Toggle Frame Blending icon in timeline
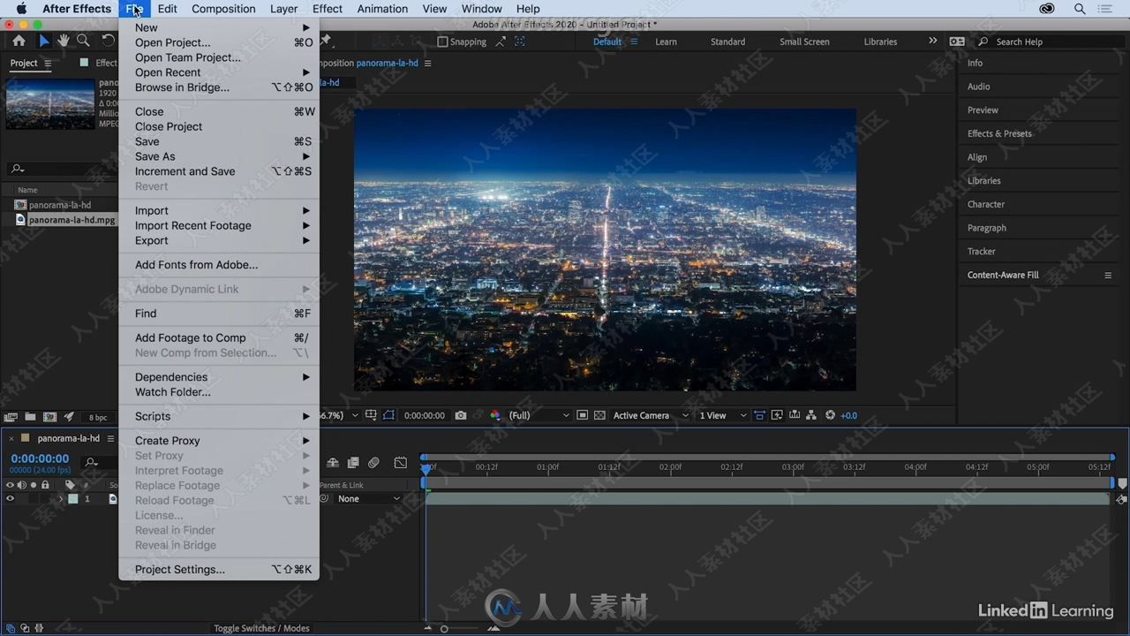The image size is (1130, 636). (x=353, y=462)
